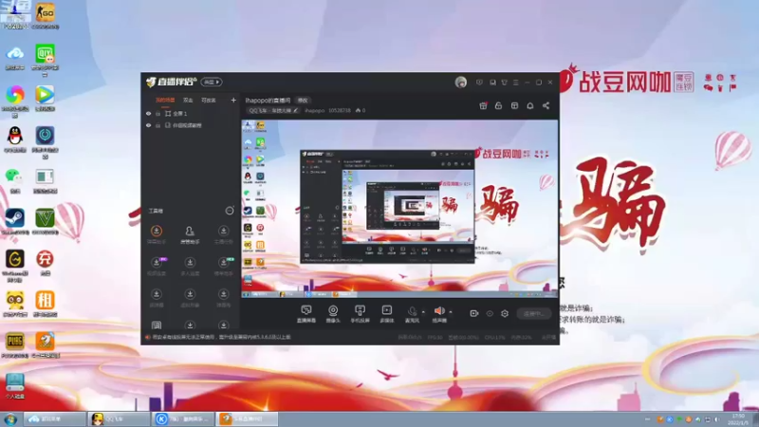
Task: Click the orange-ringed download tool in the toolbox
Action: 157,234
